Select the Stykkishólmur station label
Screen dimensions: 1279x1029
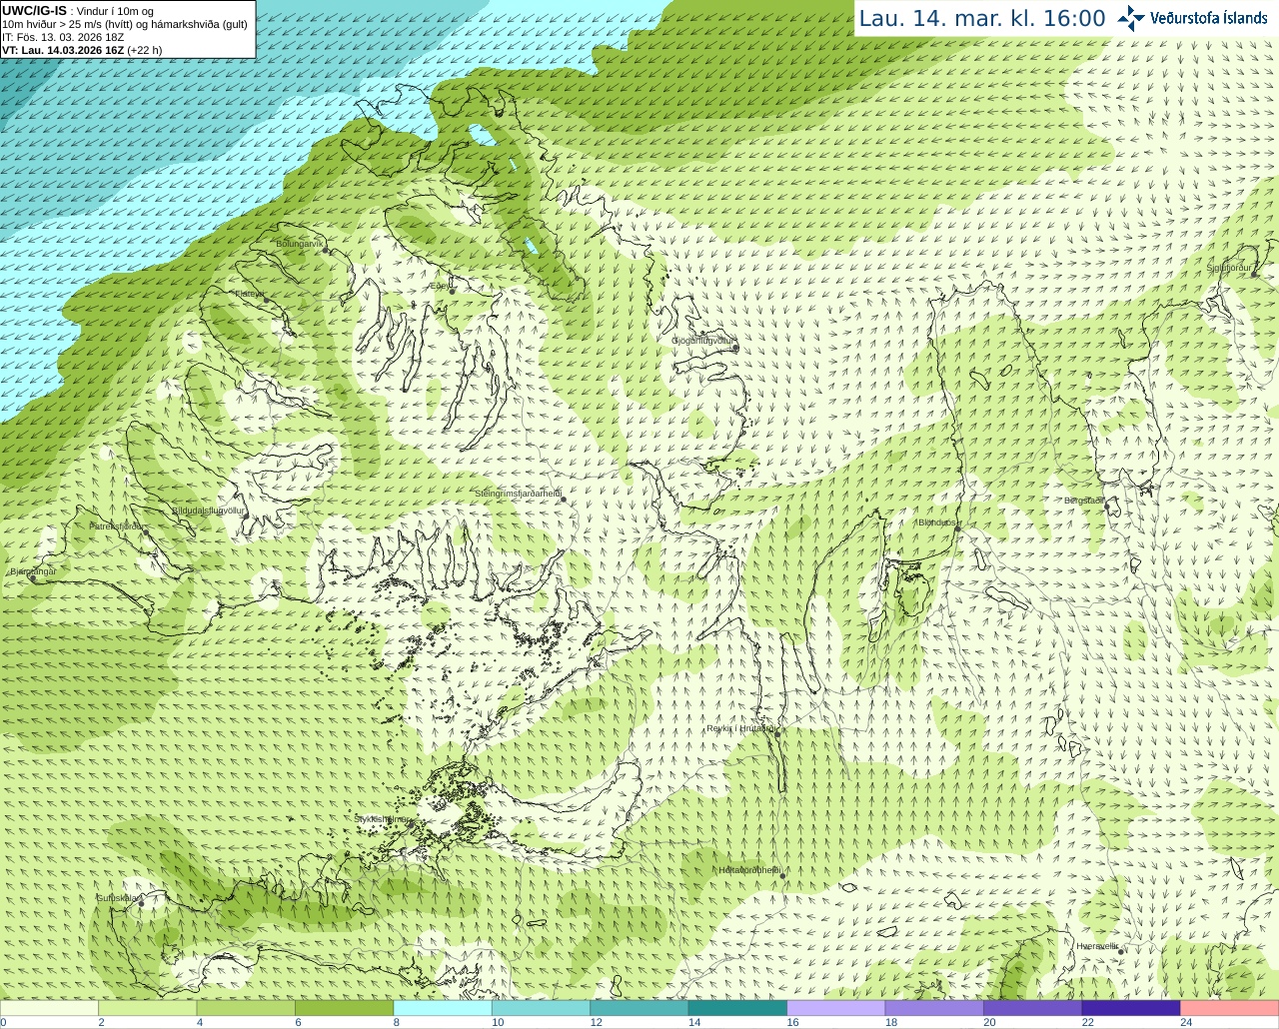(x=382, y=819)
